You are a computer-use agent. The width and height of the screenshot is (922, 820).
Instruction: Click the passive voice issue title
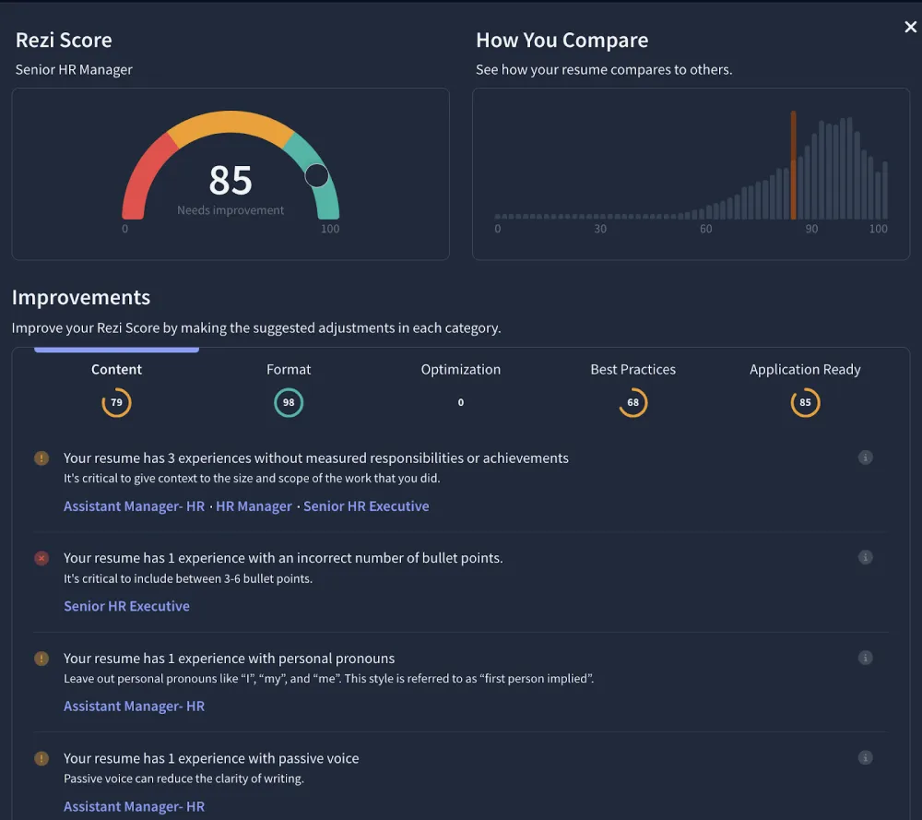[x=211, y=758]
